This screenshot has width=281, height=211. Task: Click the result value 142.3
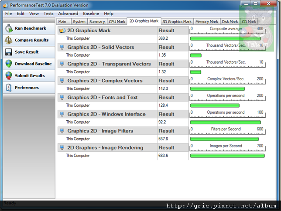pyautogui.click(x=163, y=88)
